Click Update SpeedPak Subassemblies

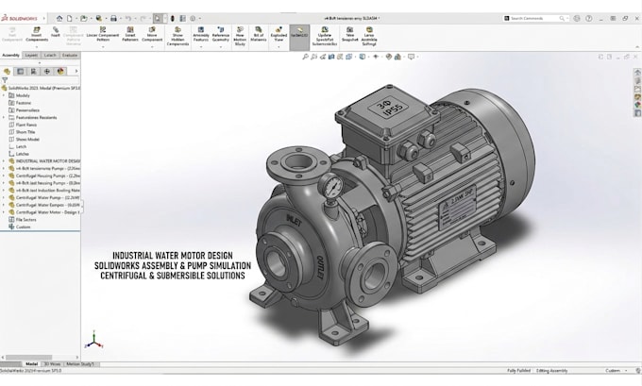325,36
